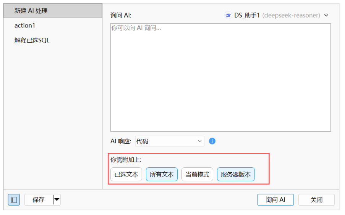Enable the 当前模式 attachment option
Image resolution: width=345 pixels, height=215 pixels.
pyautogui.click(x=197, y=175)
